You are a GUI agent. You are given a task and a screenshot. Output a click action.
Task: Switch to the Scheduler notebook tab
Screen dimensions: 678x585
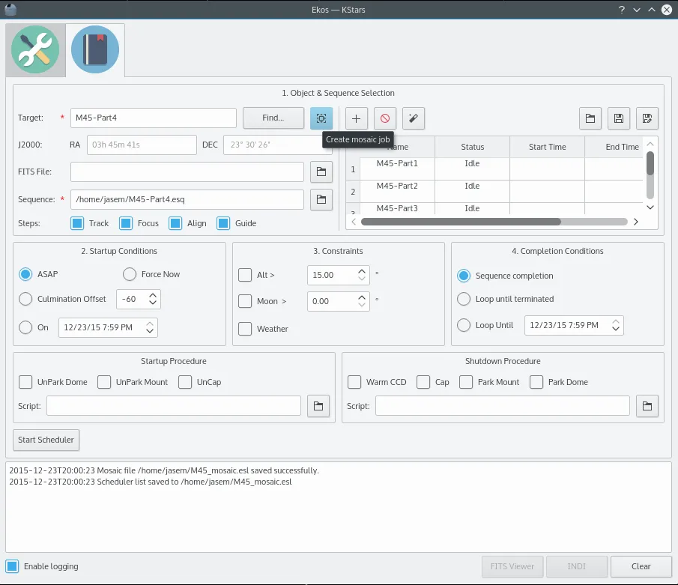[95, 49]
